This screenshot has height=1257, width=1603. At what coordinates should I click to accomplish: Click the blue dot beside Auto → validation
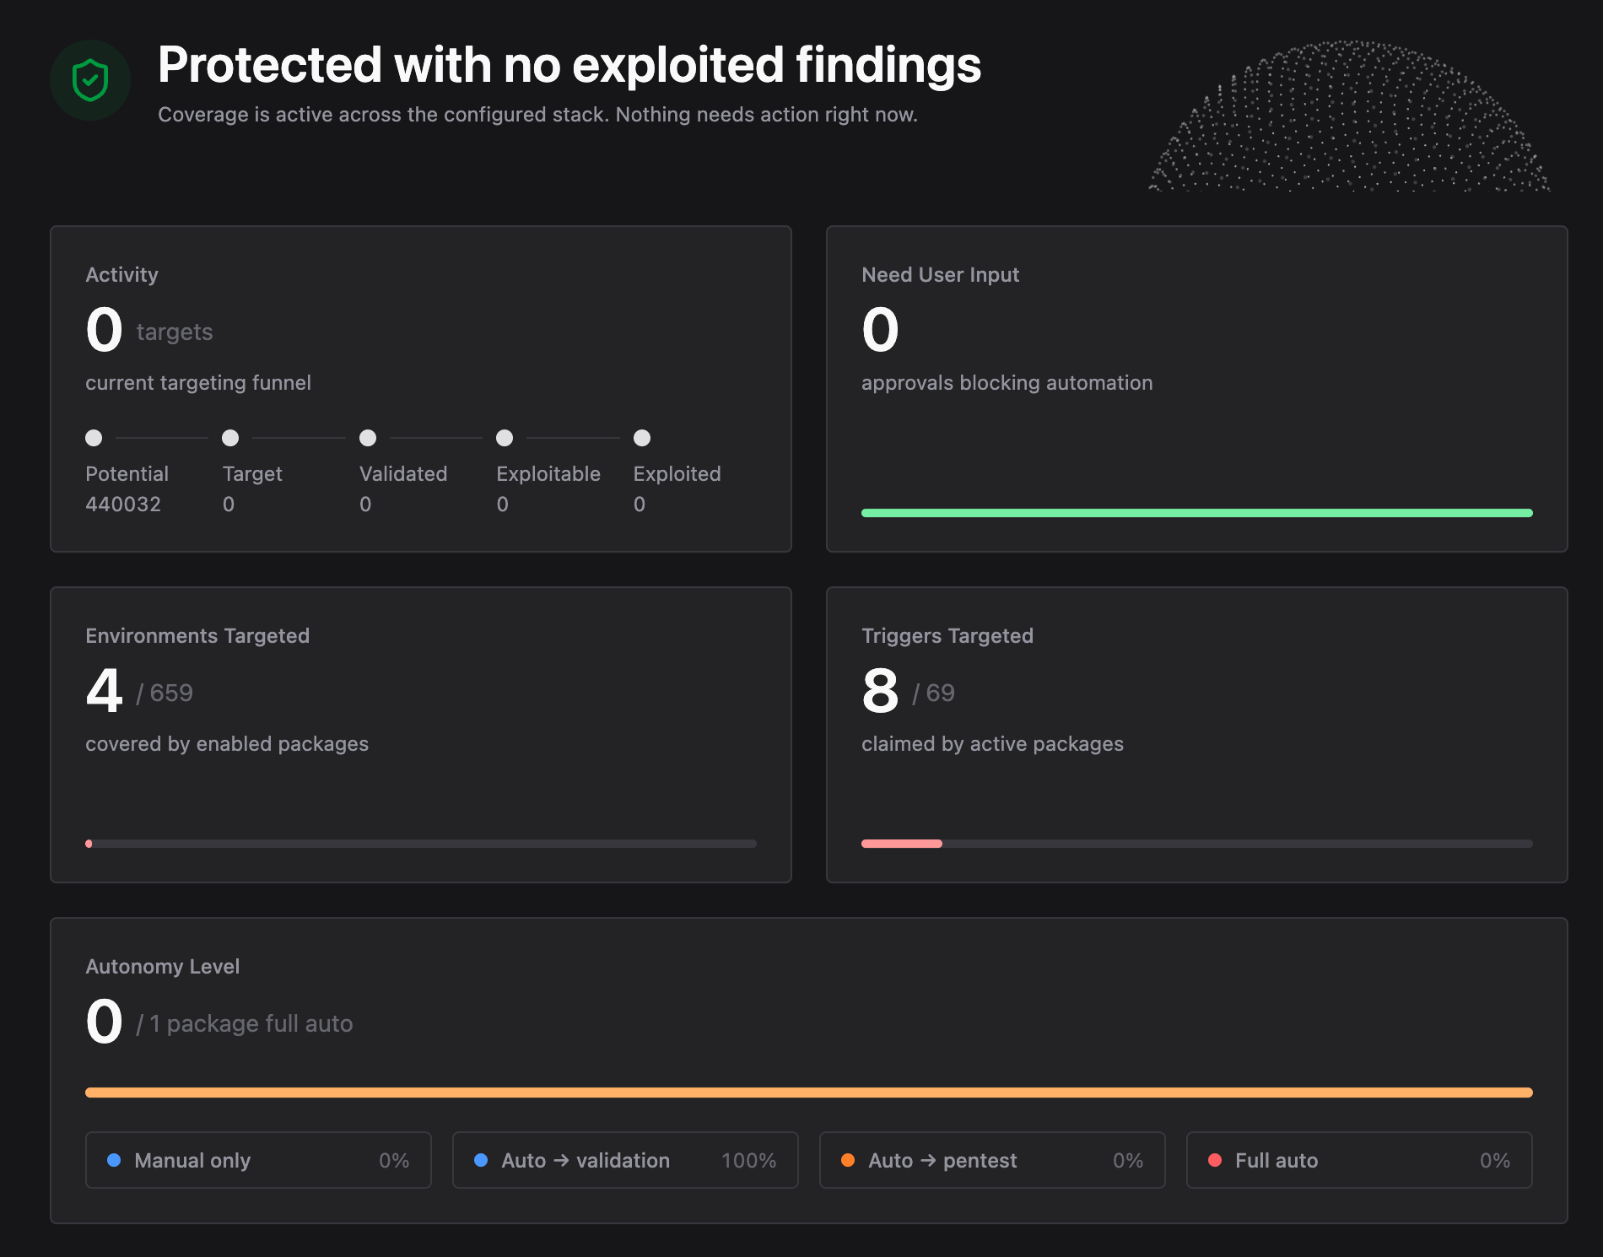(481, 1160)
